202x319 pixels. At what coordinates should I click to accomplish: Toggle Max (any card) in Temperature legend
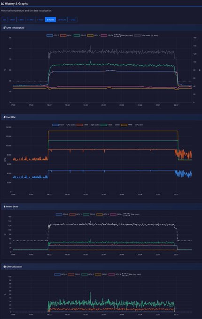pos(124,35)
